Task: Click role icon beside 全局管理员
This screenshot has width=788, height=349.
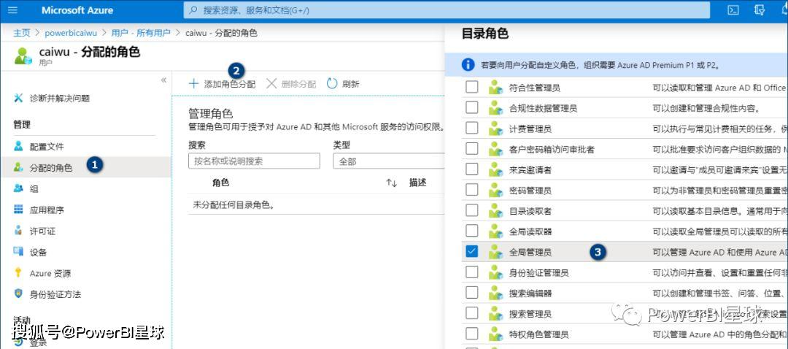Action: (x=495, y=252)
